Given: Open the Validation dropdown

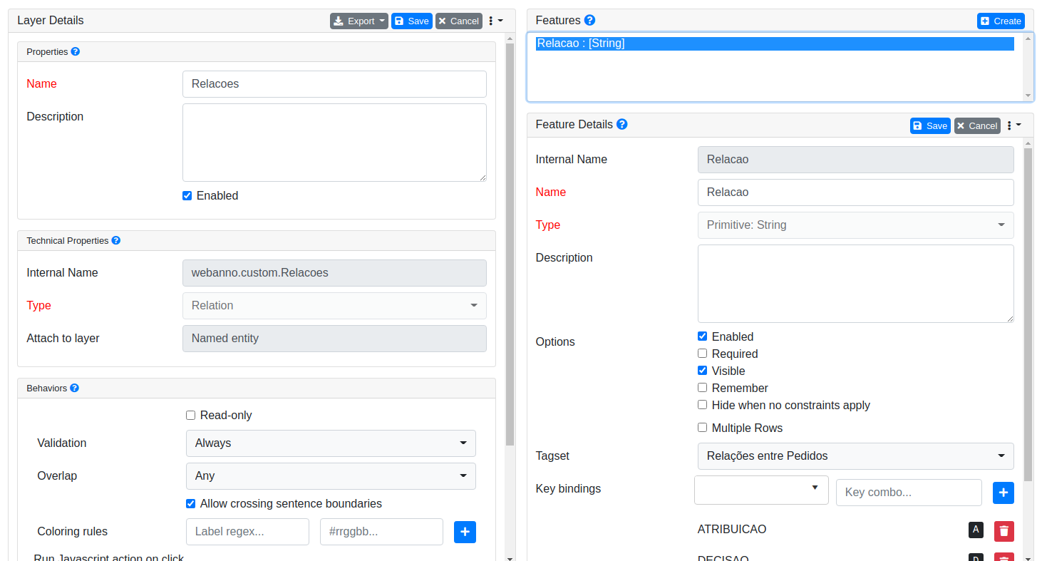Looking at the screenshot, I should [x=331, y=443].
